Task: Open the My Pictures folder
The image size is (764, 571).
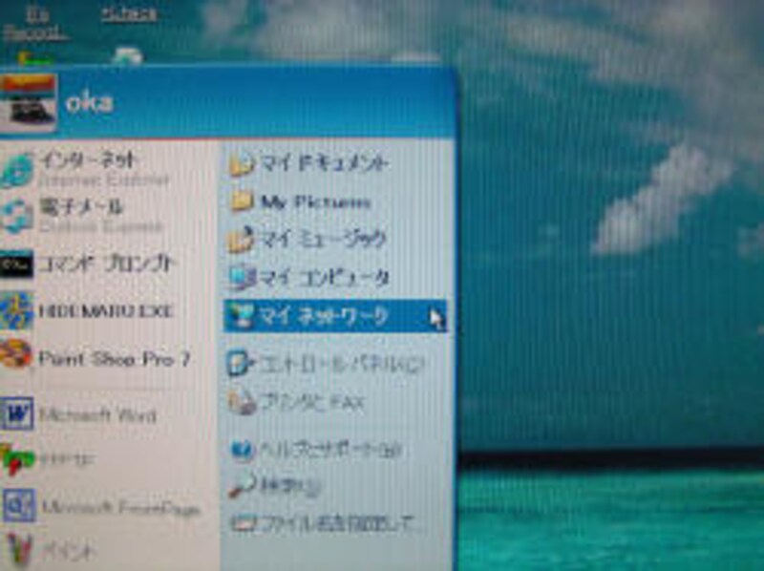Action: click(x=300, y=201)
